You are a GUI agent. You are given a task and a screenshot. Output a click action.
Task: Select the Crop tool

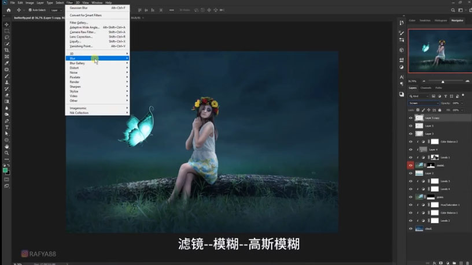(6, 50)
